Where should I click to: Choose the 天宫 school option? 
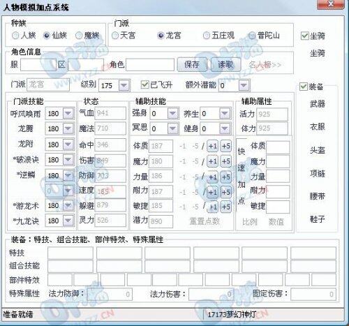115,36
